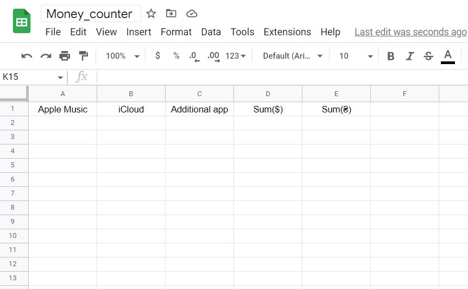The width and height of the screenshot is (468, 289).
Task: Toggle bold formatting
Action: tap(390, 56)
